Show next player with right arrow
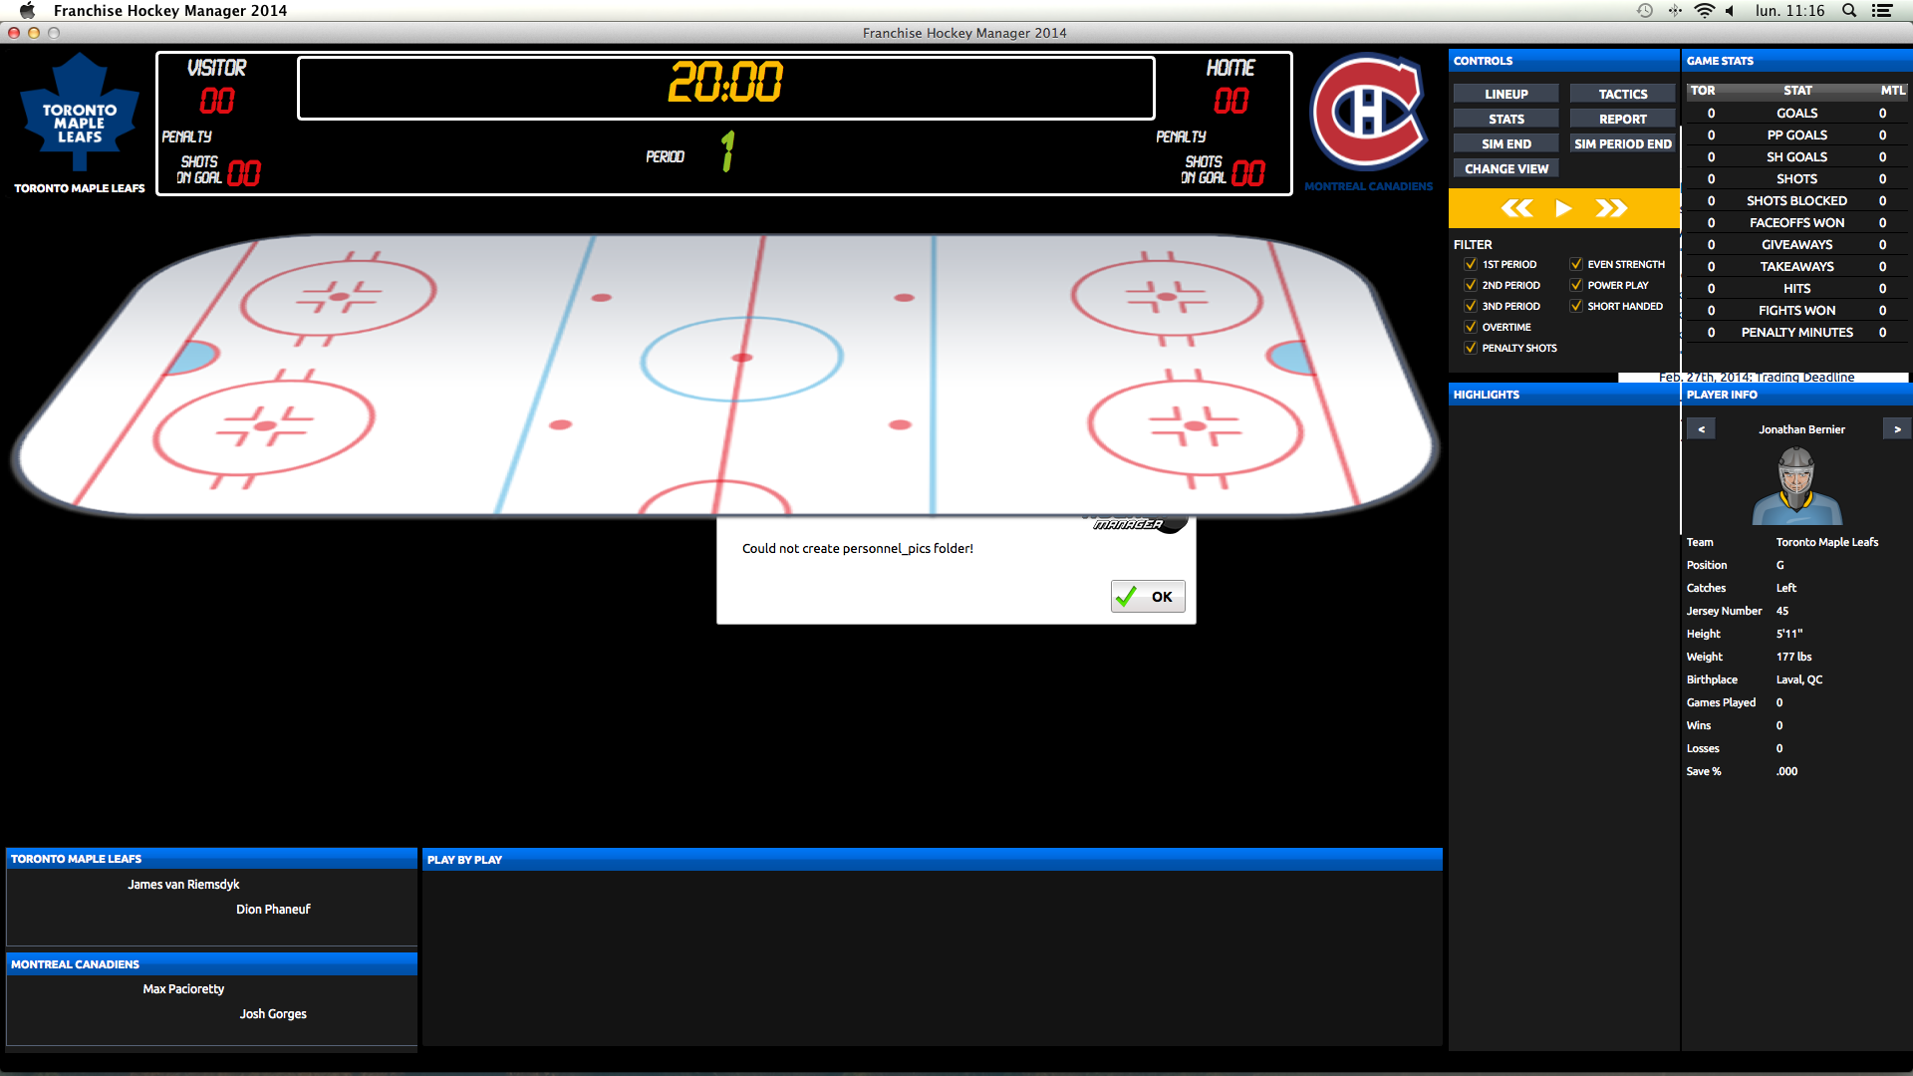This screenshot has height=1076, width=1913. point(1897,429)
